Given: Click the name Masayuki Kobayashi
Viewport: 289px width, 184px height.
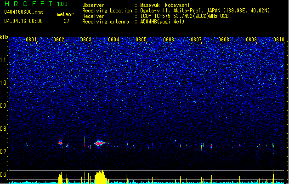Looking at the screenshot, I should pos(165,5).
